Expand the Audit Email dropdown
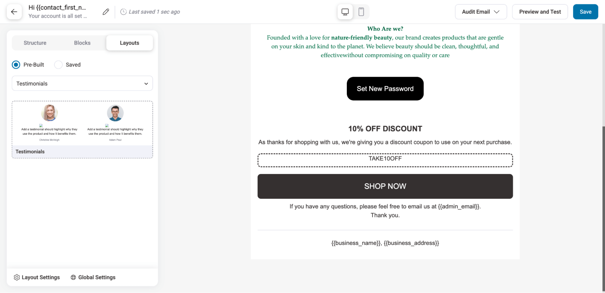The height and width of the screenshot is (293, 605). (x=481, y=12)
